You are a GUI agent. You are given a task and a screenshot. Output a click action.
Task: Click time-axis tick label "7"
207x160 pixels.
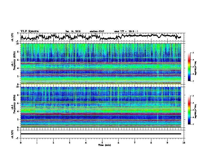coord(135,142)
